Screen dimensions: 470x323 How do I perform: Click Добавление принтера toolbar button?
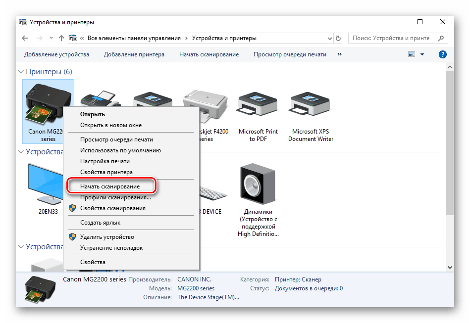click(134, 54)
